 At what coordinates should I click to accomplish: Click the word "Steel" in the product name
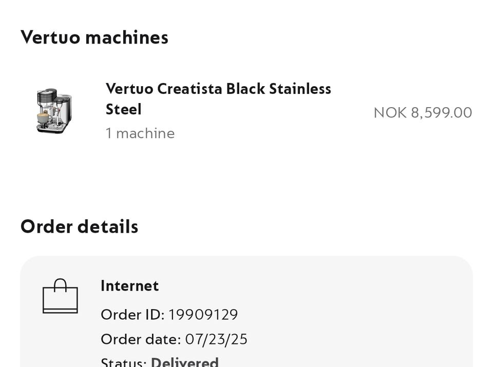pos(123,109)
